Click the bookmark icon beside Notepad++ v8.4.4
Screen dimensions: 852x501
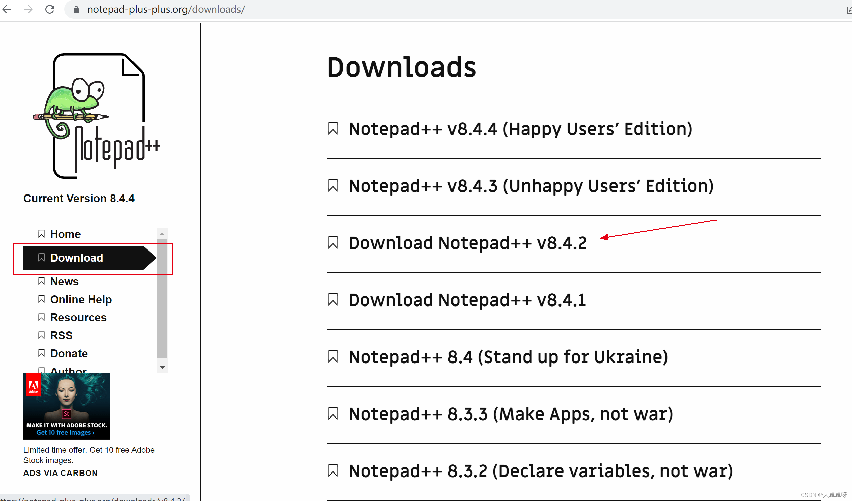pos(333,129)
